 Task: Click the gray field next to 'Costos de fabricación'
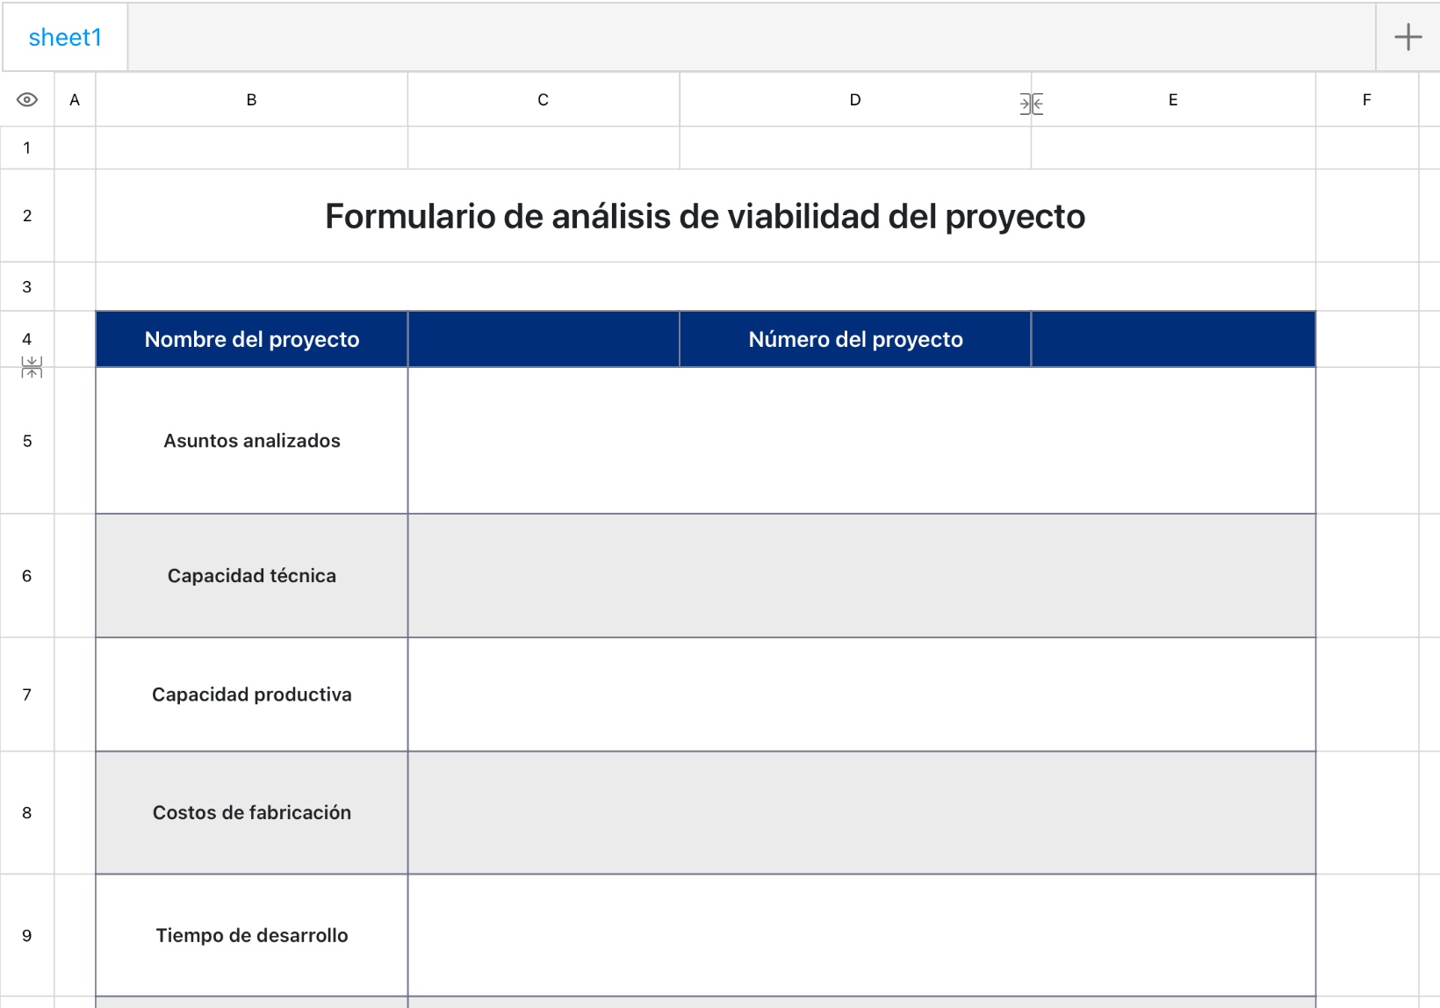[861, 812]
